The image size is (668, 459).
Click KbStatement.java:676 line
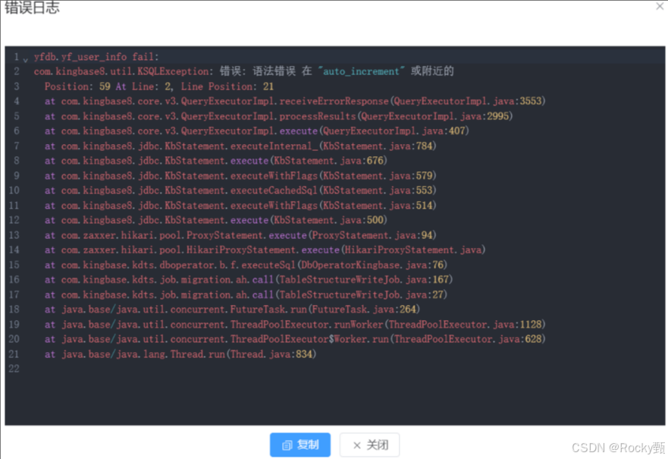216,161
